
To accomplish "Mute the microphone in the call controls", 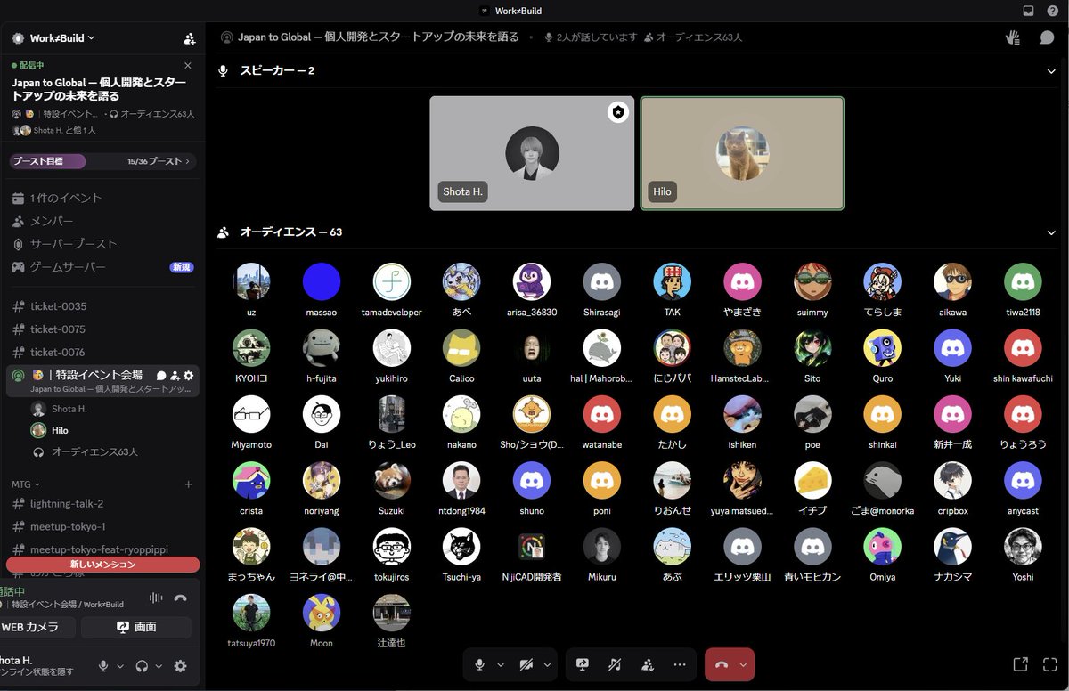I will coord(479,664).
